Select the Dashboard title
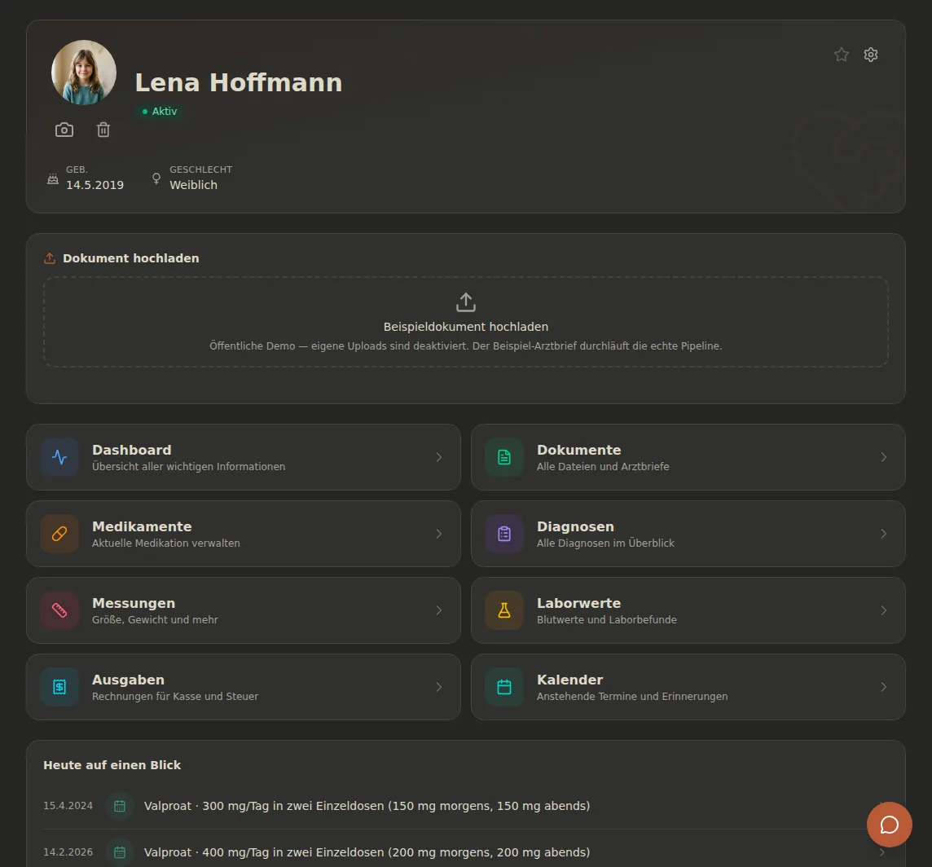Screen dimensions: 932x867 (131, 450)
